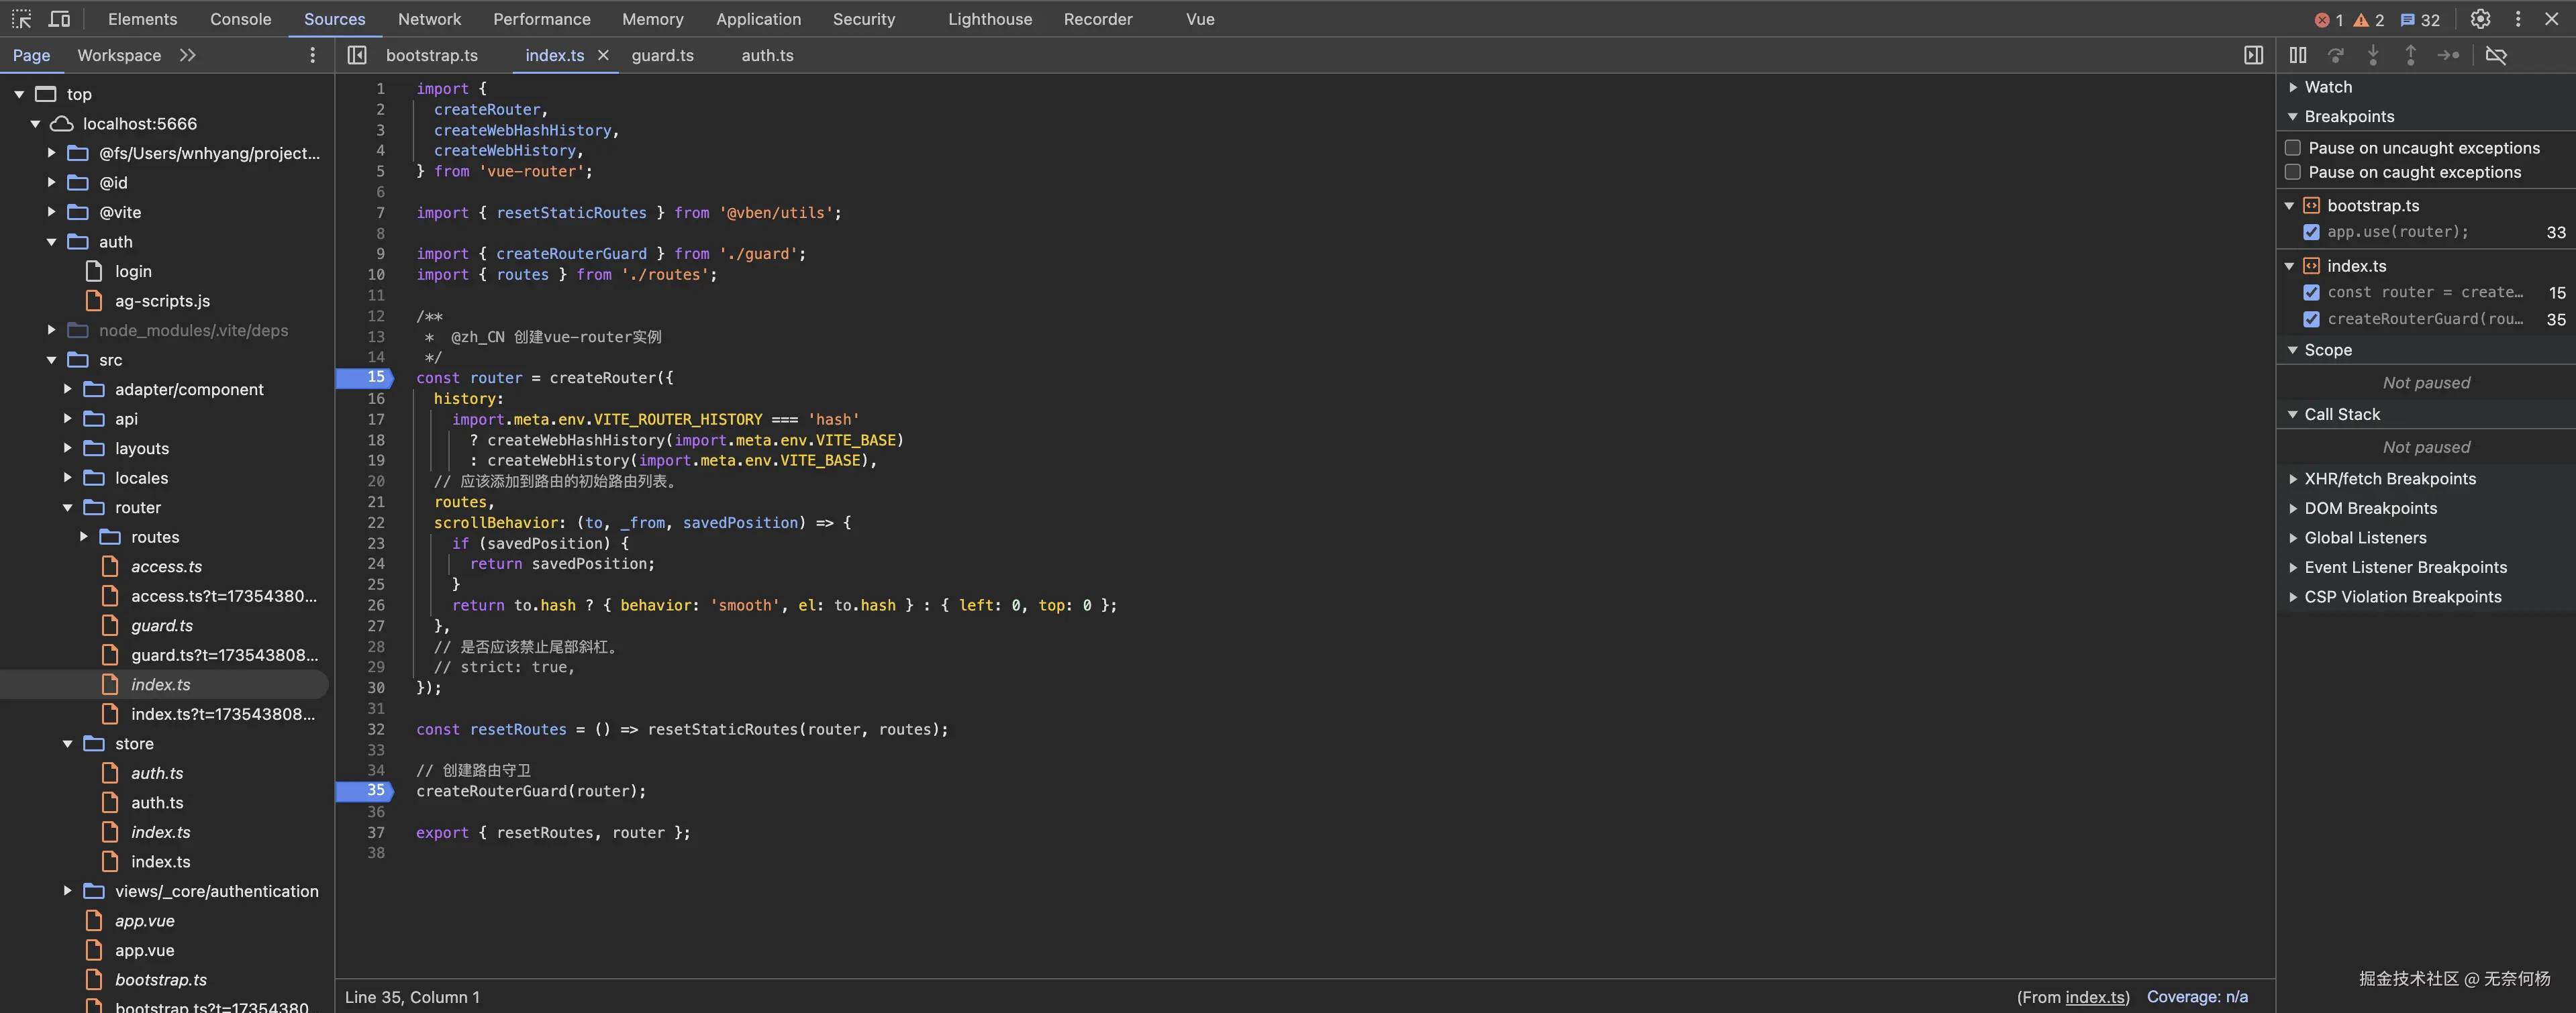Enable Pause on uncaught exceptions
The height and width of the screenshot is (1013, 2576).
[2293, 148]
